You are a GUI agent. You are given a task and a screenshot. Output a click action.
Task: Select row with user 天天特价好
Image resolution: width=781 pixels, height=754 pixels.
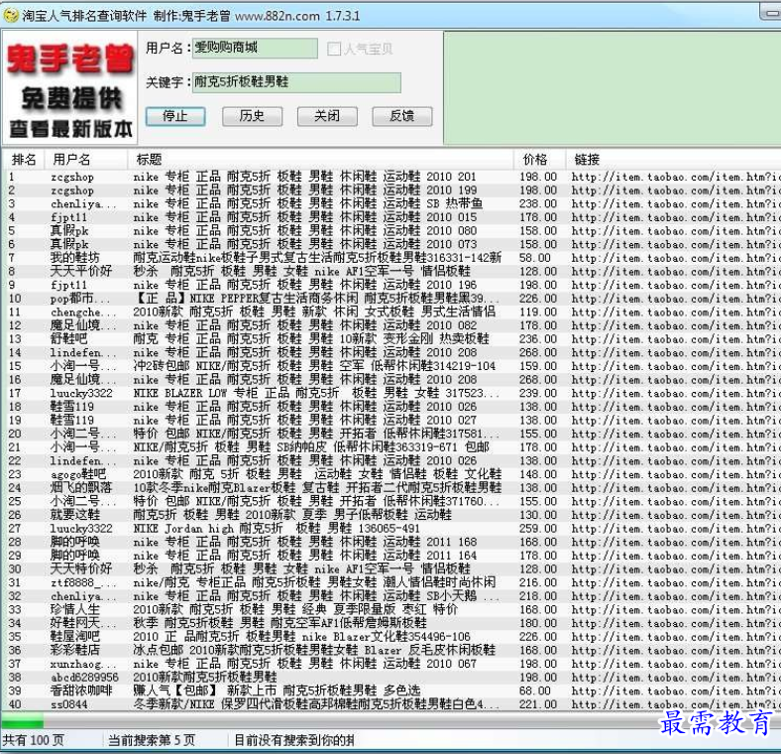tap(390, 569)
